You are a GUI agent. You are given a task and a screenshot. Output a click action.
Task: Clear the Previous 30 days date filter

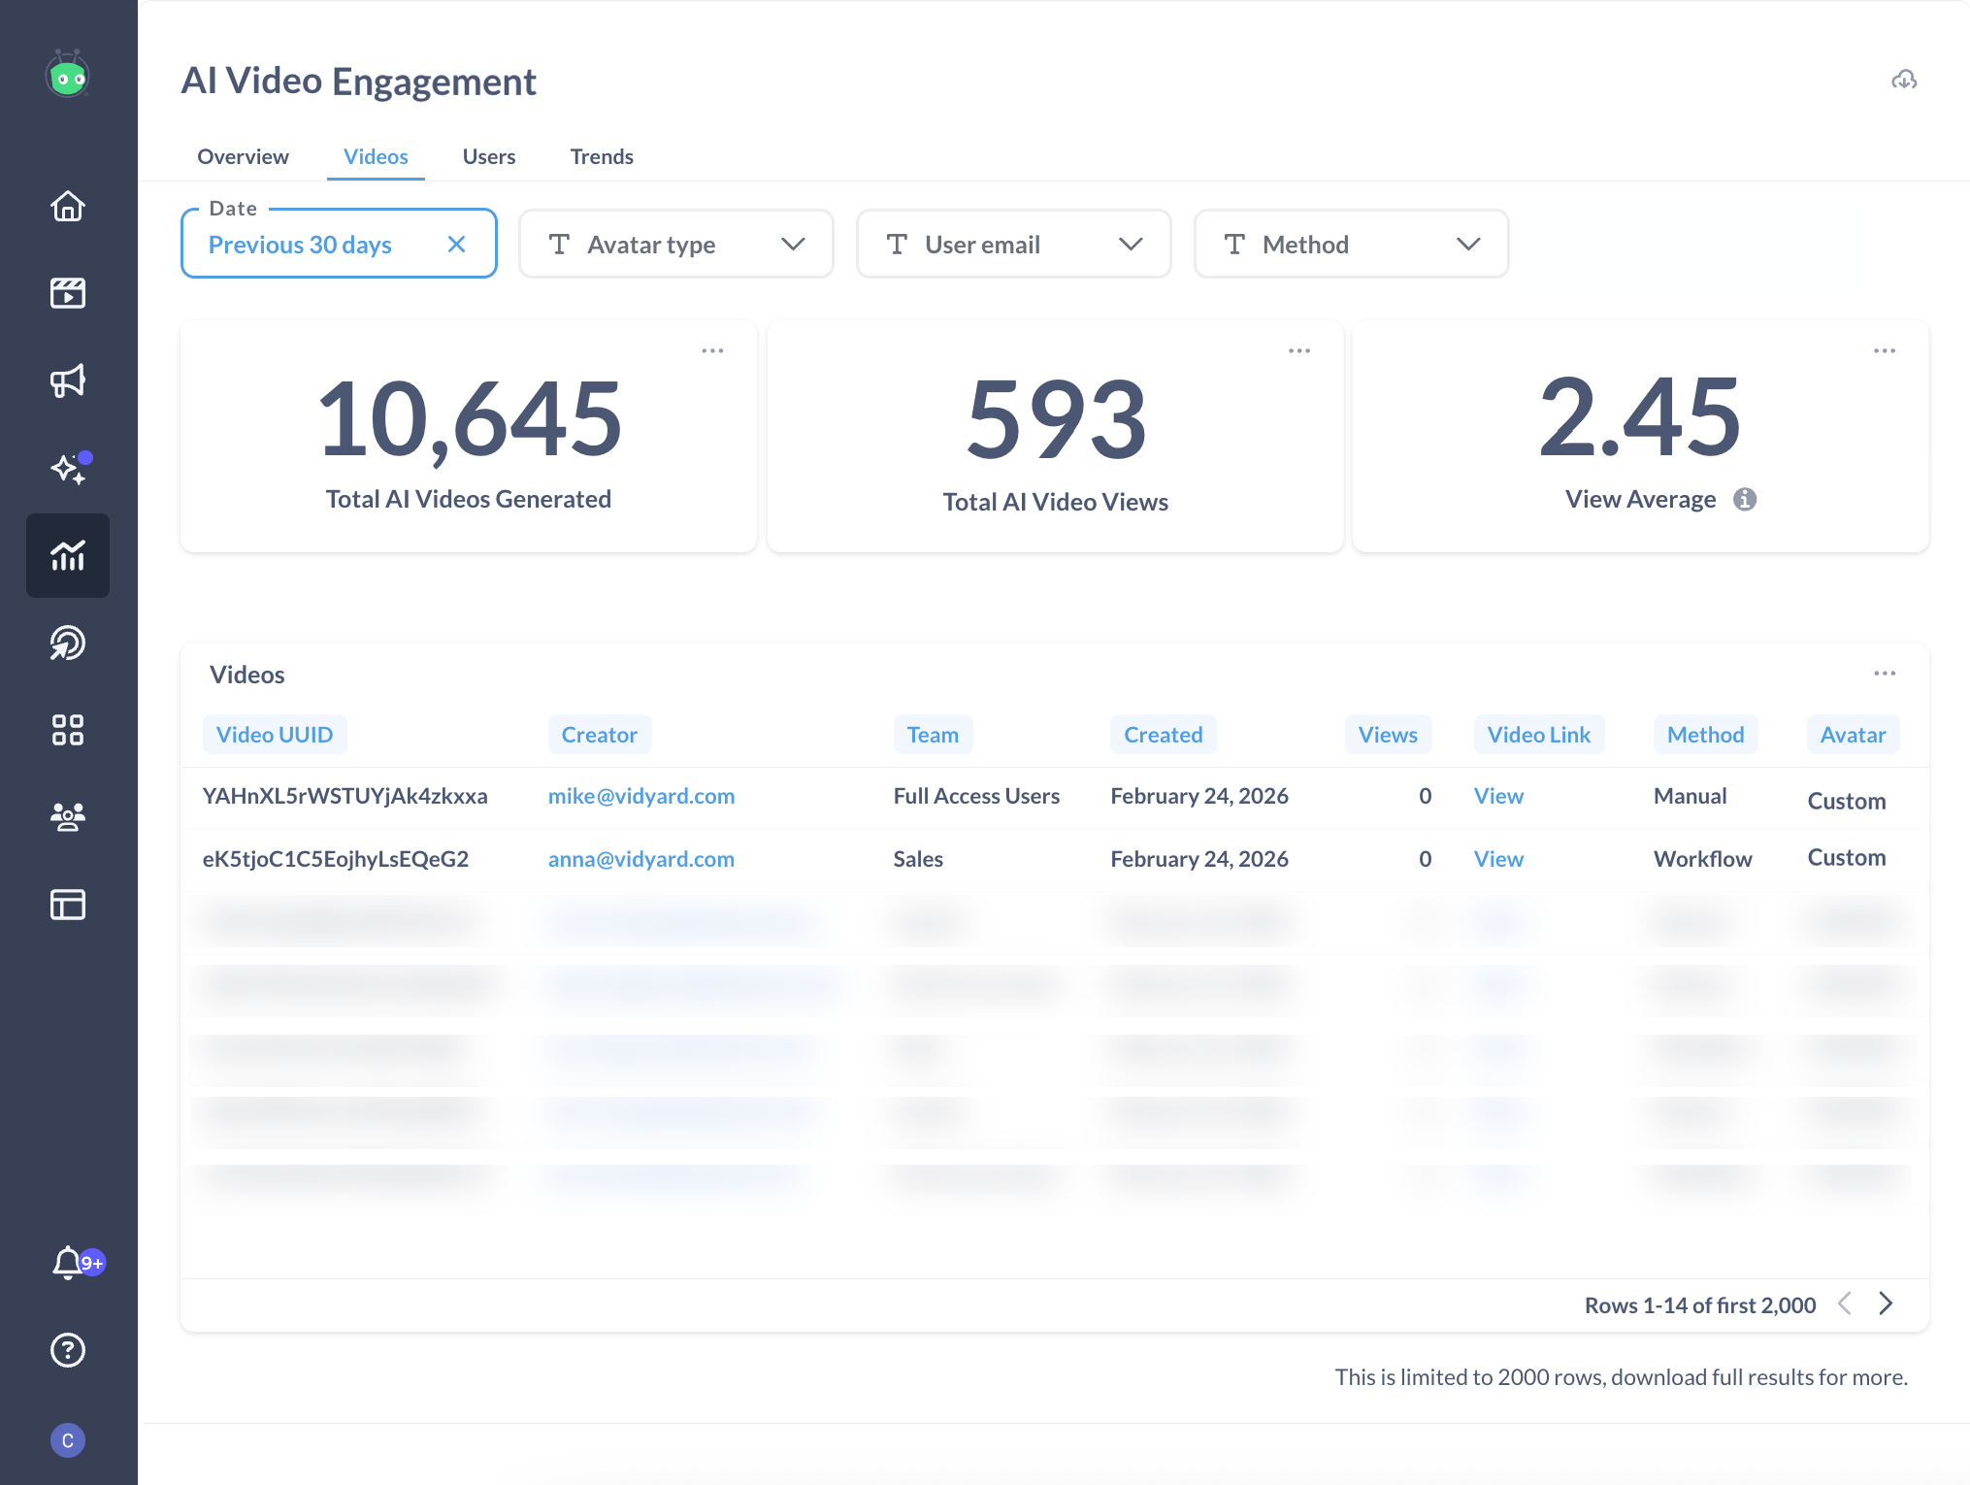pyautogui.click(x=456, y=244)
